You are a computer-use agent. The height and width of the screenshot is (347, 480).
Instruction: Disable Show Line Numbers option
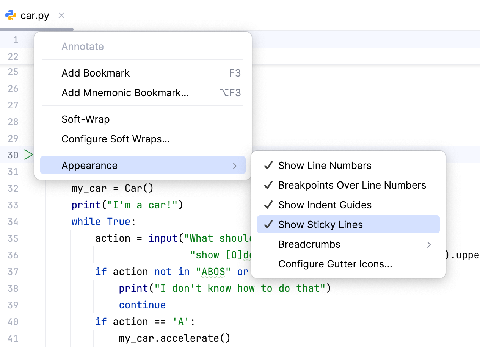pos(325,166)
